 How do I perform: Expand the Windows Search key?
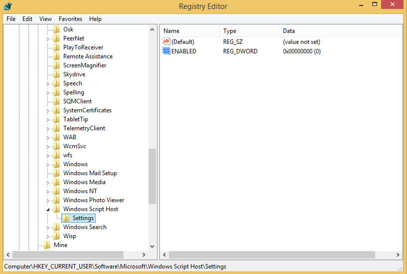[48, 228]
